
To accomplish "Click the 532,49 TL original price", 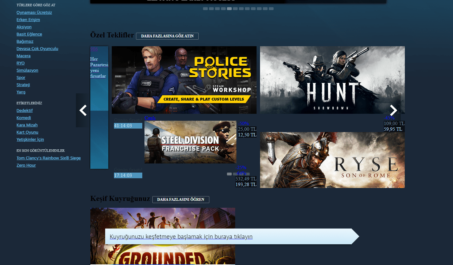I will click(246, 179).
